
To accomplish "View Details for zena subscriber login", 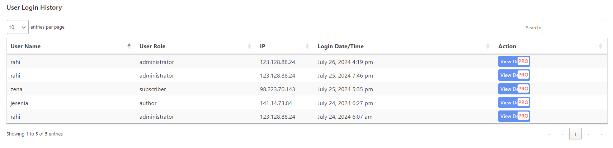I will tap(508, 89).
